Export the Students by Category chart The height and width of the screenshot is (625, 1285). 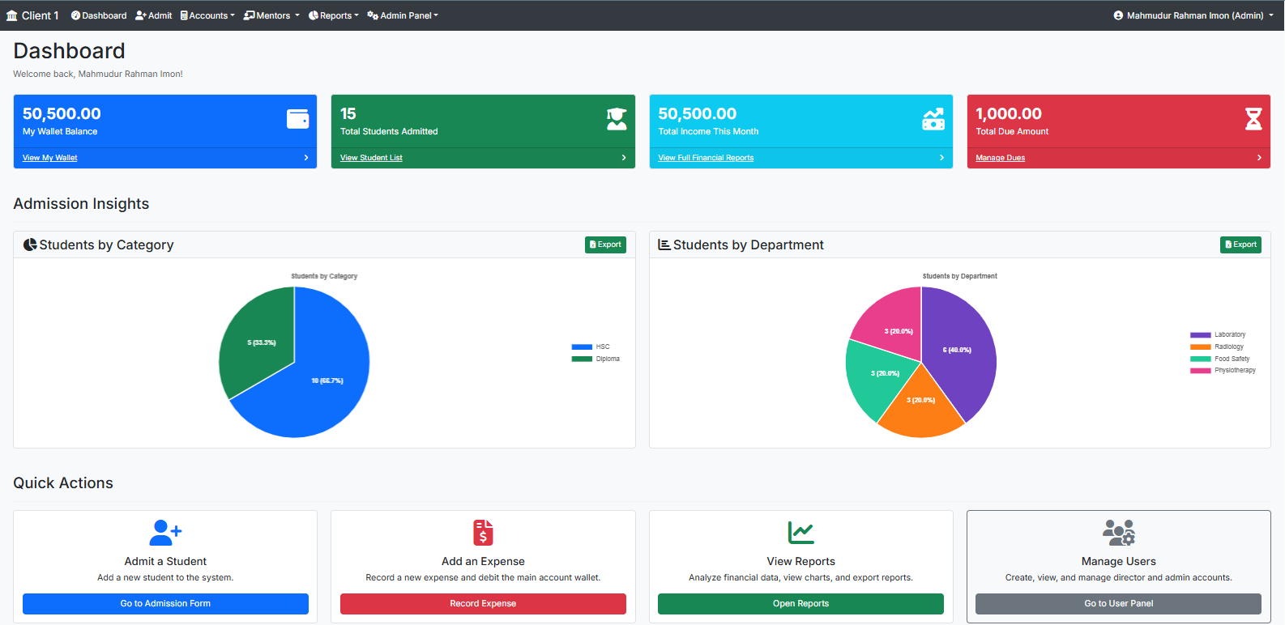605,244
